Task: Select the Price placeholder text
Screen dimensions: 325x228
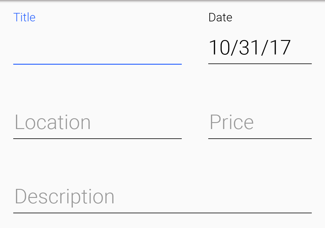Action: [232, 122]
